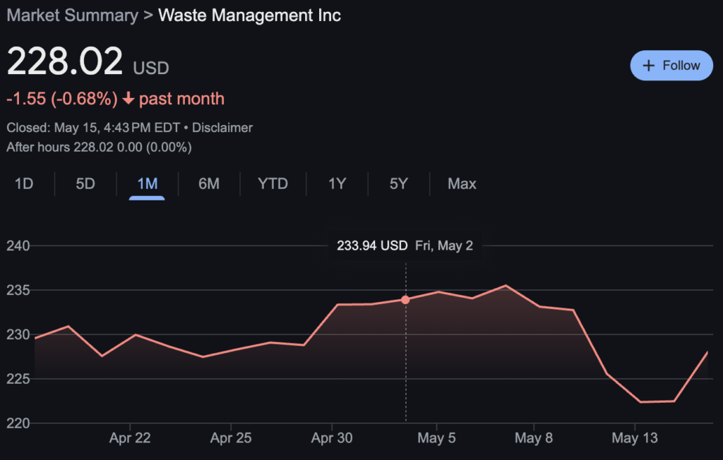Image resolution: width=723 pixels, height=460 pixels.
Task: Click the Apr 30 axis label
Action: [332, 438]
